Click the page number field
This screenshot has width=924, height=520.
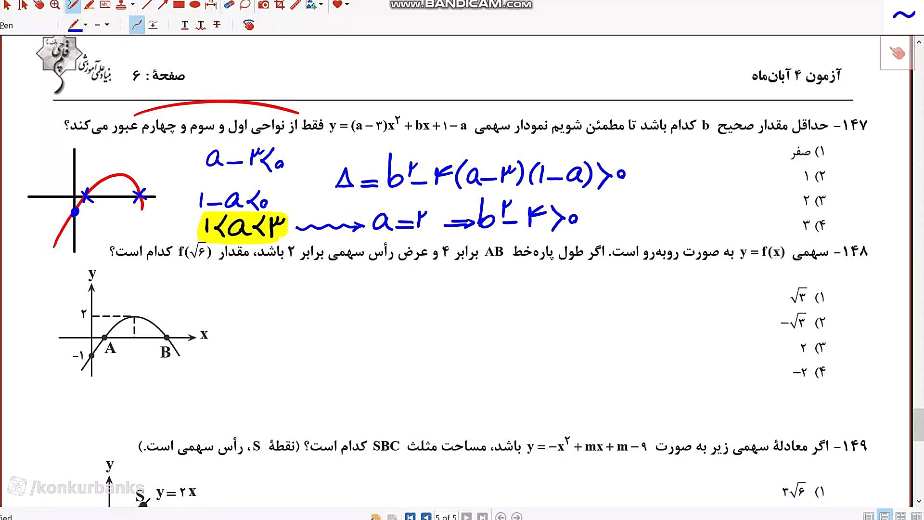(x=445, y=516)
